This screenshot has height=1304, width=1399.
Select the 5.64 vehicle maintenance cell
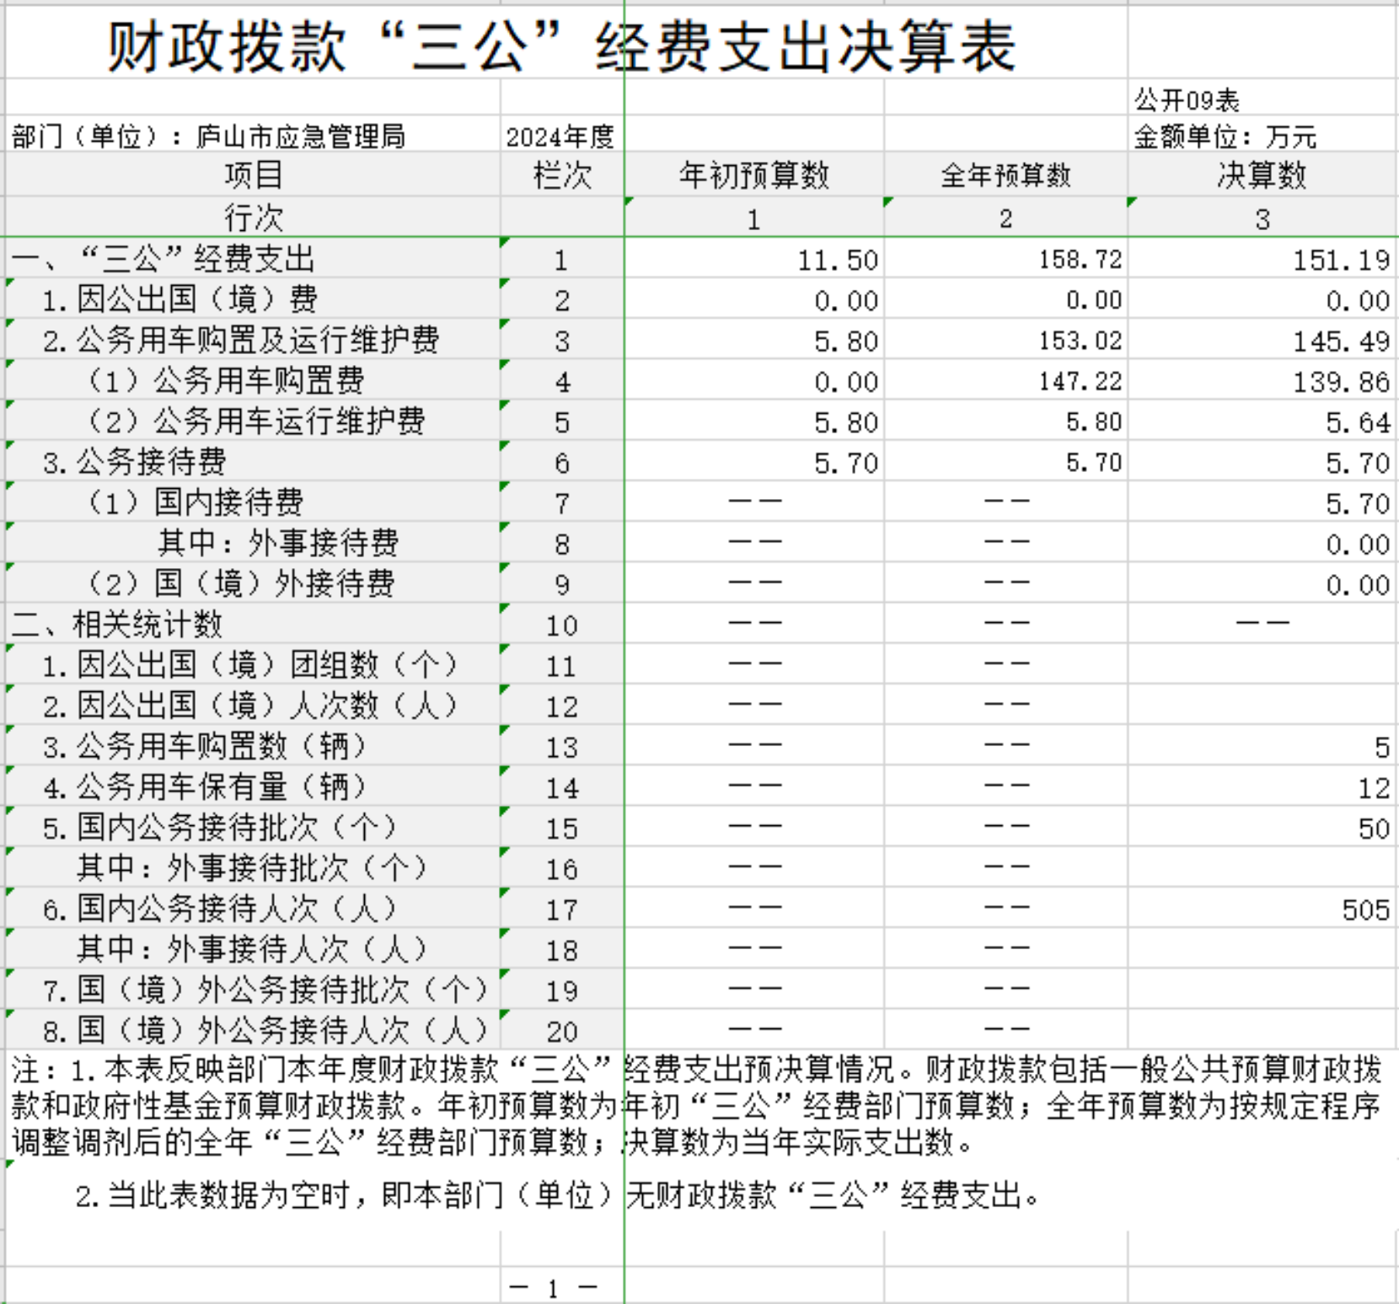[1357, 421]
